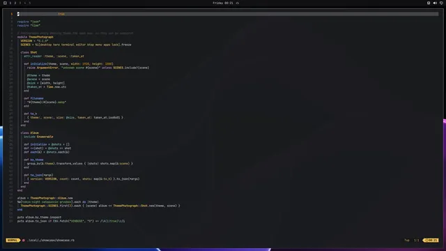Click the def to_h line
This screenshot has height=251, width=446.
click(x=31, y=114)
